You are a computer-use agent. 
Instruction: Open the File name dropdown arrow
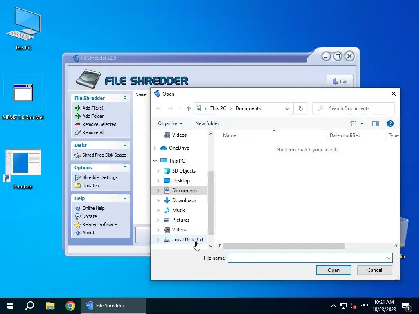pos(389,258)
